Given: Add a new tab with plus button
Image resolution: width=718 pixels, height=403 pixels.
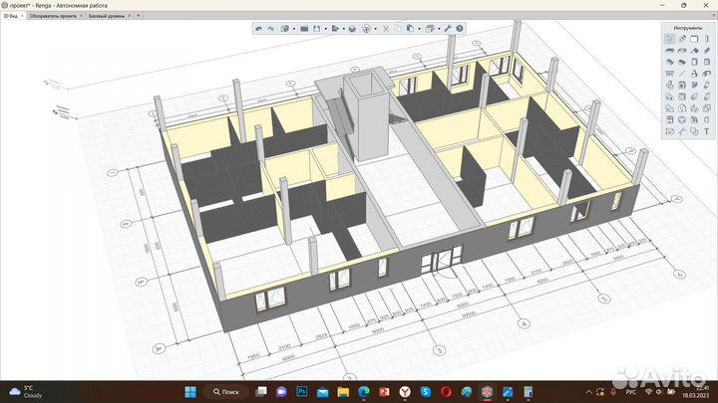Looking at the screenshot, I should [x=138, y=17].
